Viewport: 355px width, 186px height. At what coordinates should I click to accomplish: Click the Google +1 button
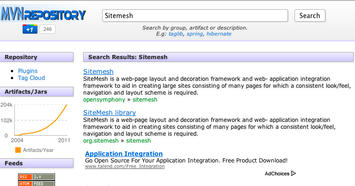tap(30, 29)
